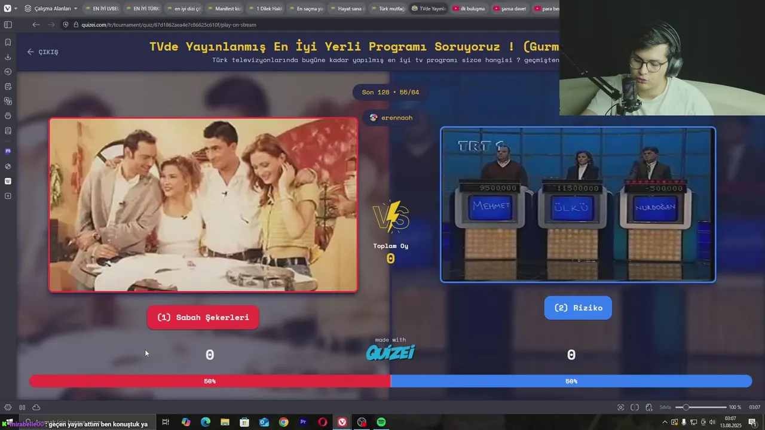Adjust the page zoom slider

click(x=700, y=407)
